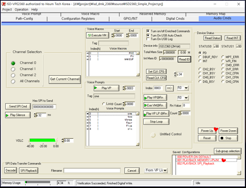Select the PD status radio indicator

200,53
